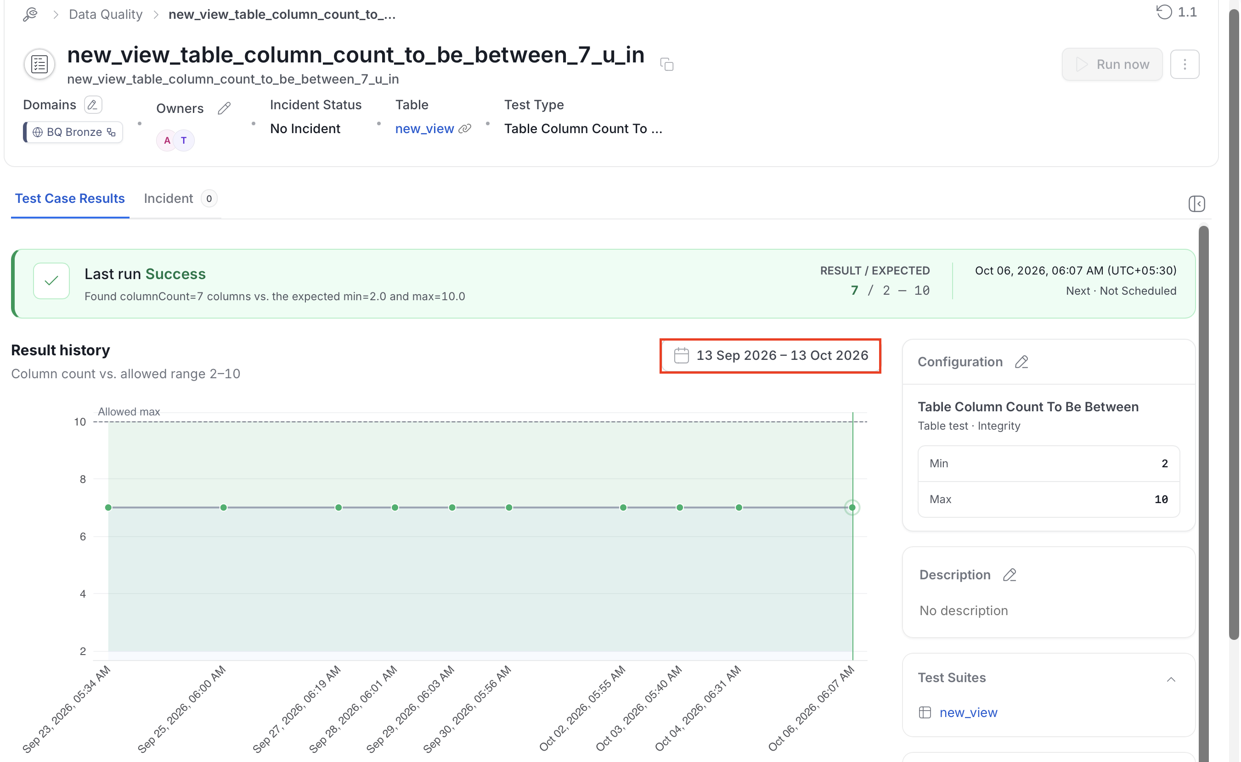Click the inner results panel vertical scrollbar

click(1203, 494)
